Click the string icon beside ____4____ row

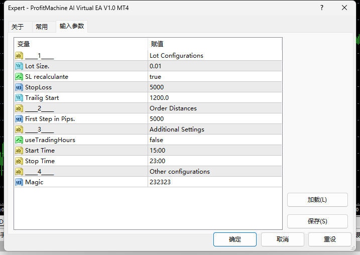pyautogui.click(x=19, y=172)
